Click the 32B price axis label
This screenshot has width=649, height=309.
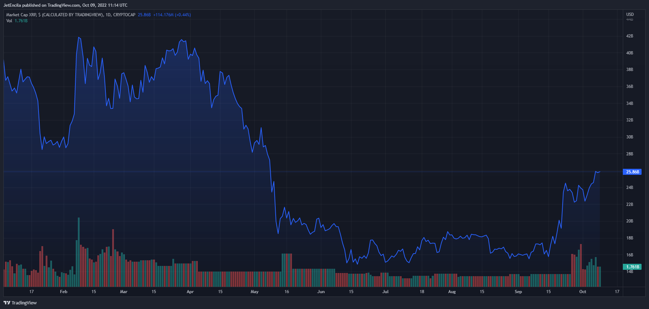click(x=630, y=120)
